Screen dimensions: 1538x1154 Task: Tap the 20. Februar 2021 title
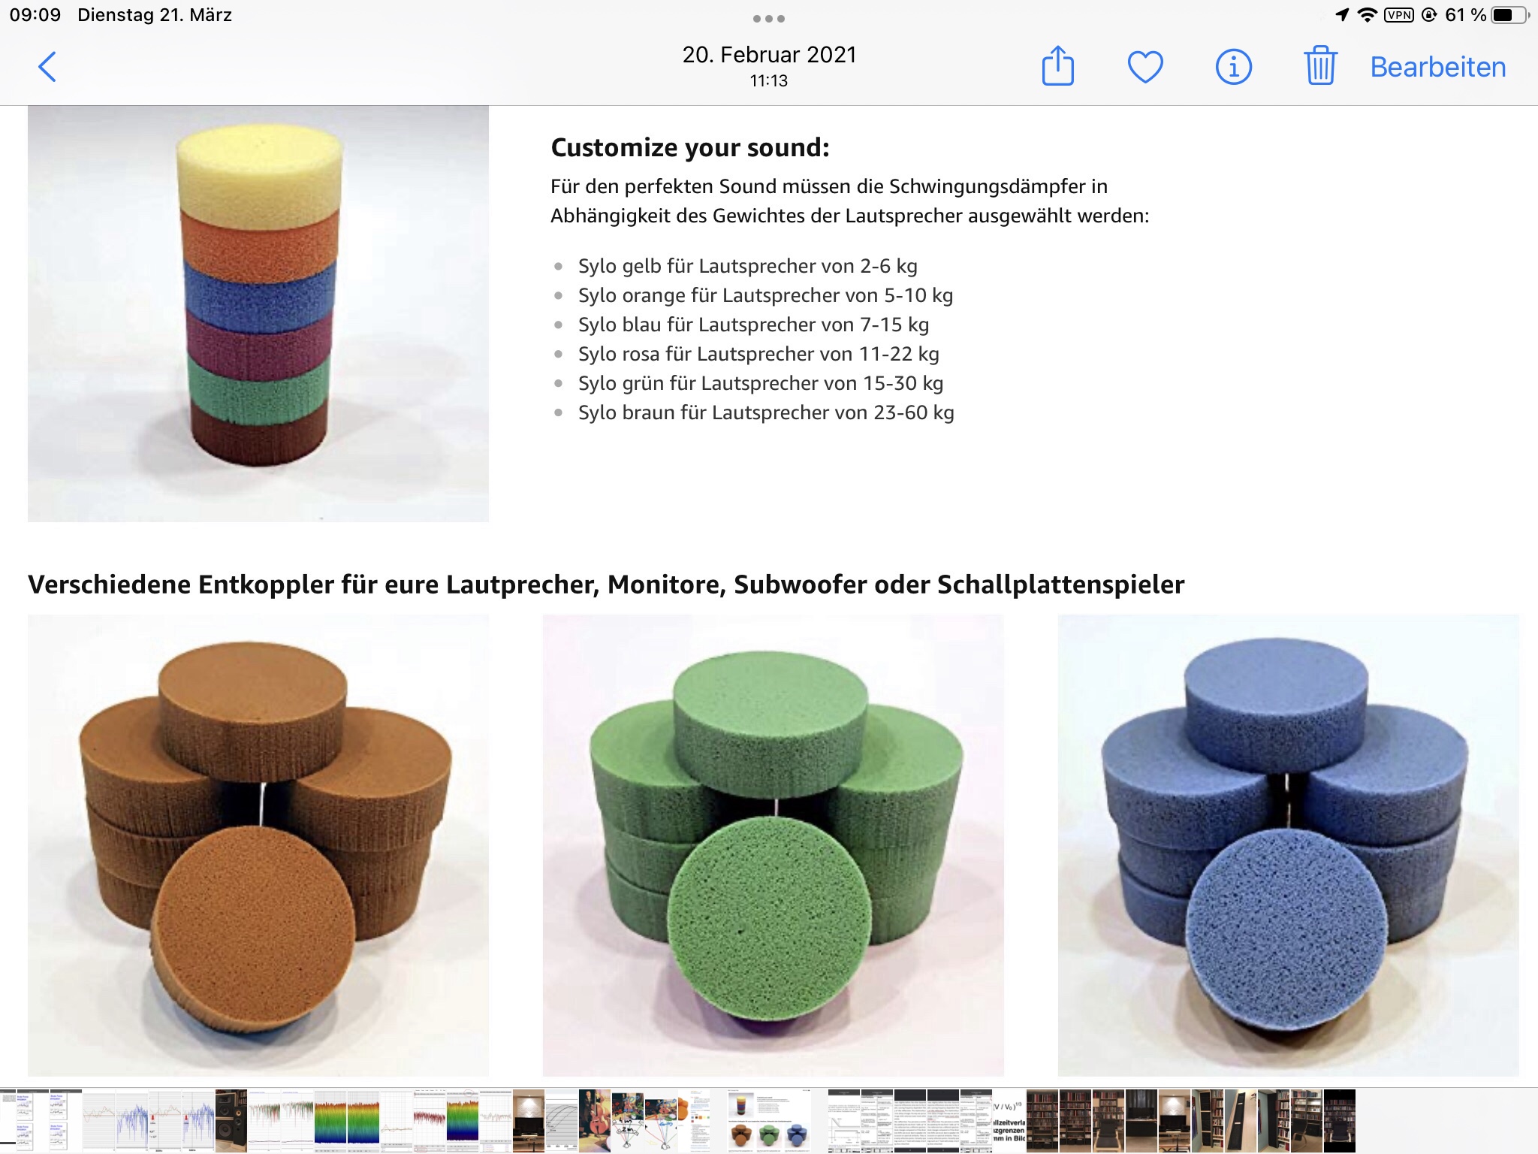(769, 55)
